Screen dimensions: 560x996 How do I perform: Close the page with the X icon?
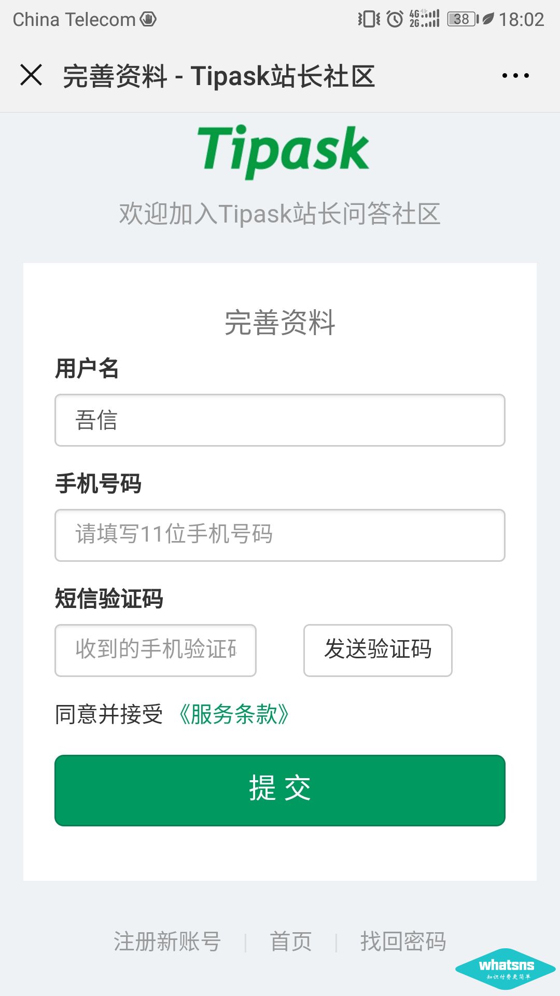click(31, 75)
